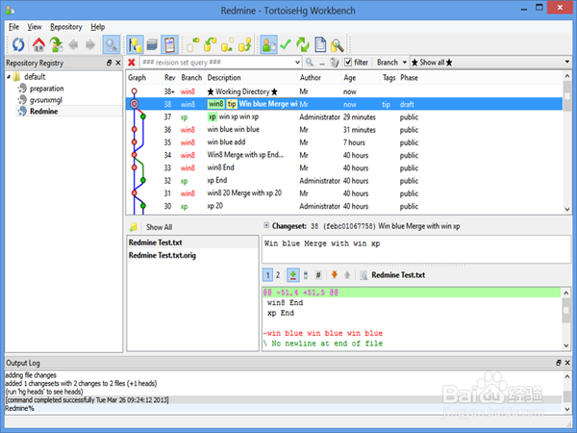Screen dimensions: 577x433
Task: Jump to next diff hunk orange arrow
Action: 335,274
